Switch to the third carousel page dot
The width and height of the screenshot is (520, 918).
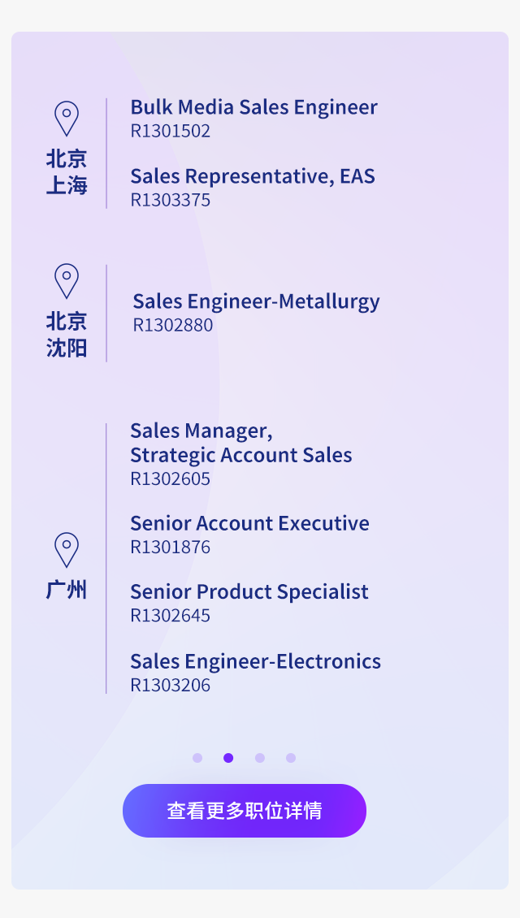click(x=259, y=758)
